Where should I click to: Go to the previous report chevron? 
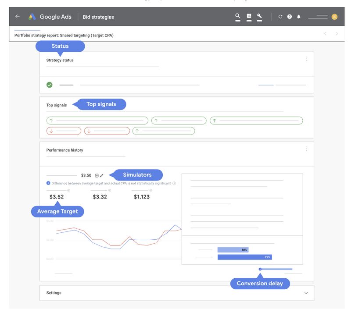point(325,34)
